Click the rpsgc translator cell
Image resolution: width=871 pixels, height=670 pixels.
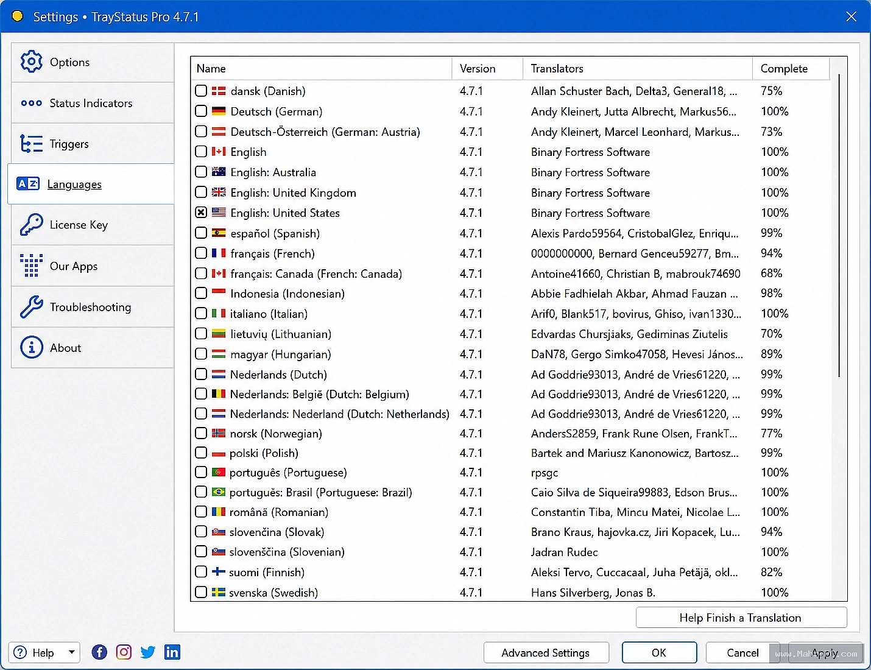click(x=544, y=472)
